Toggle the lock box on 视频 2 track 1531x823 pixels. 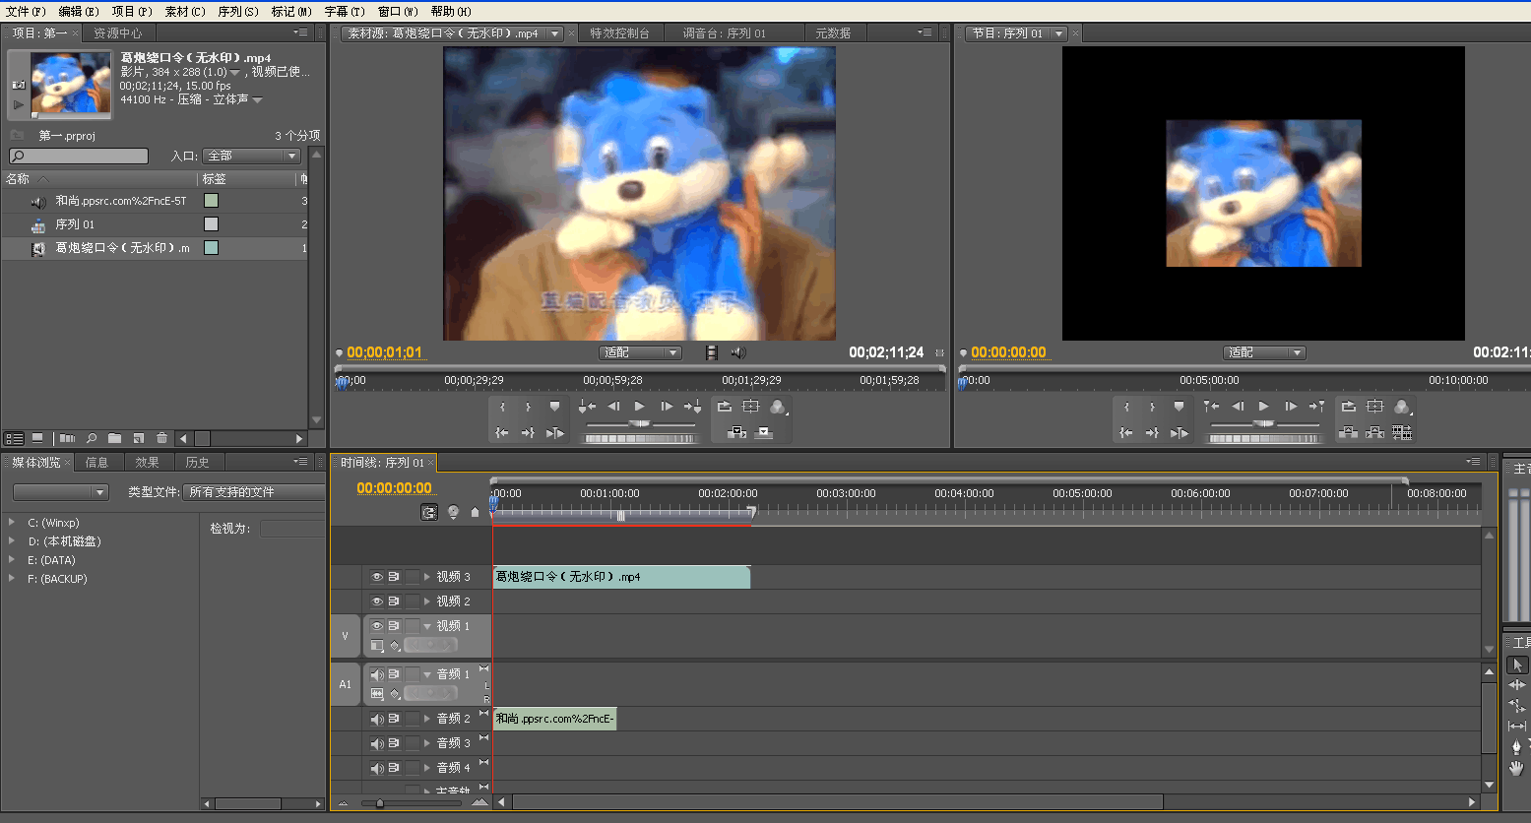(412, 601)
